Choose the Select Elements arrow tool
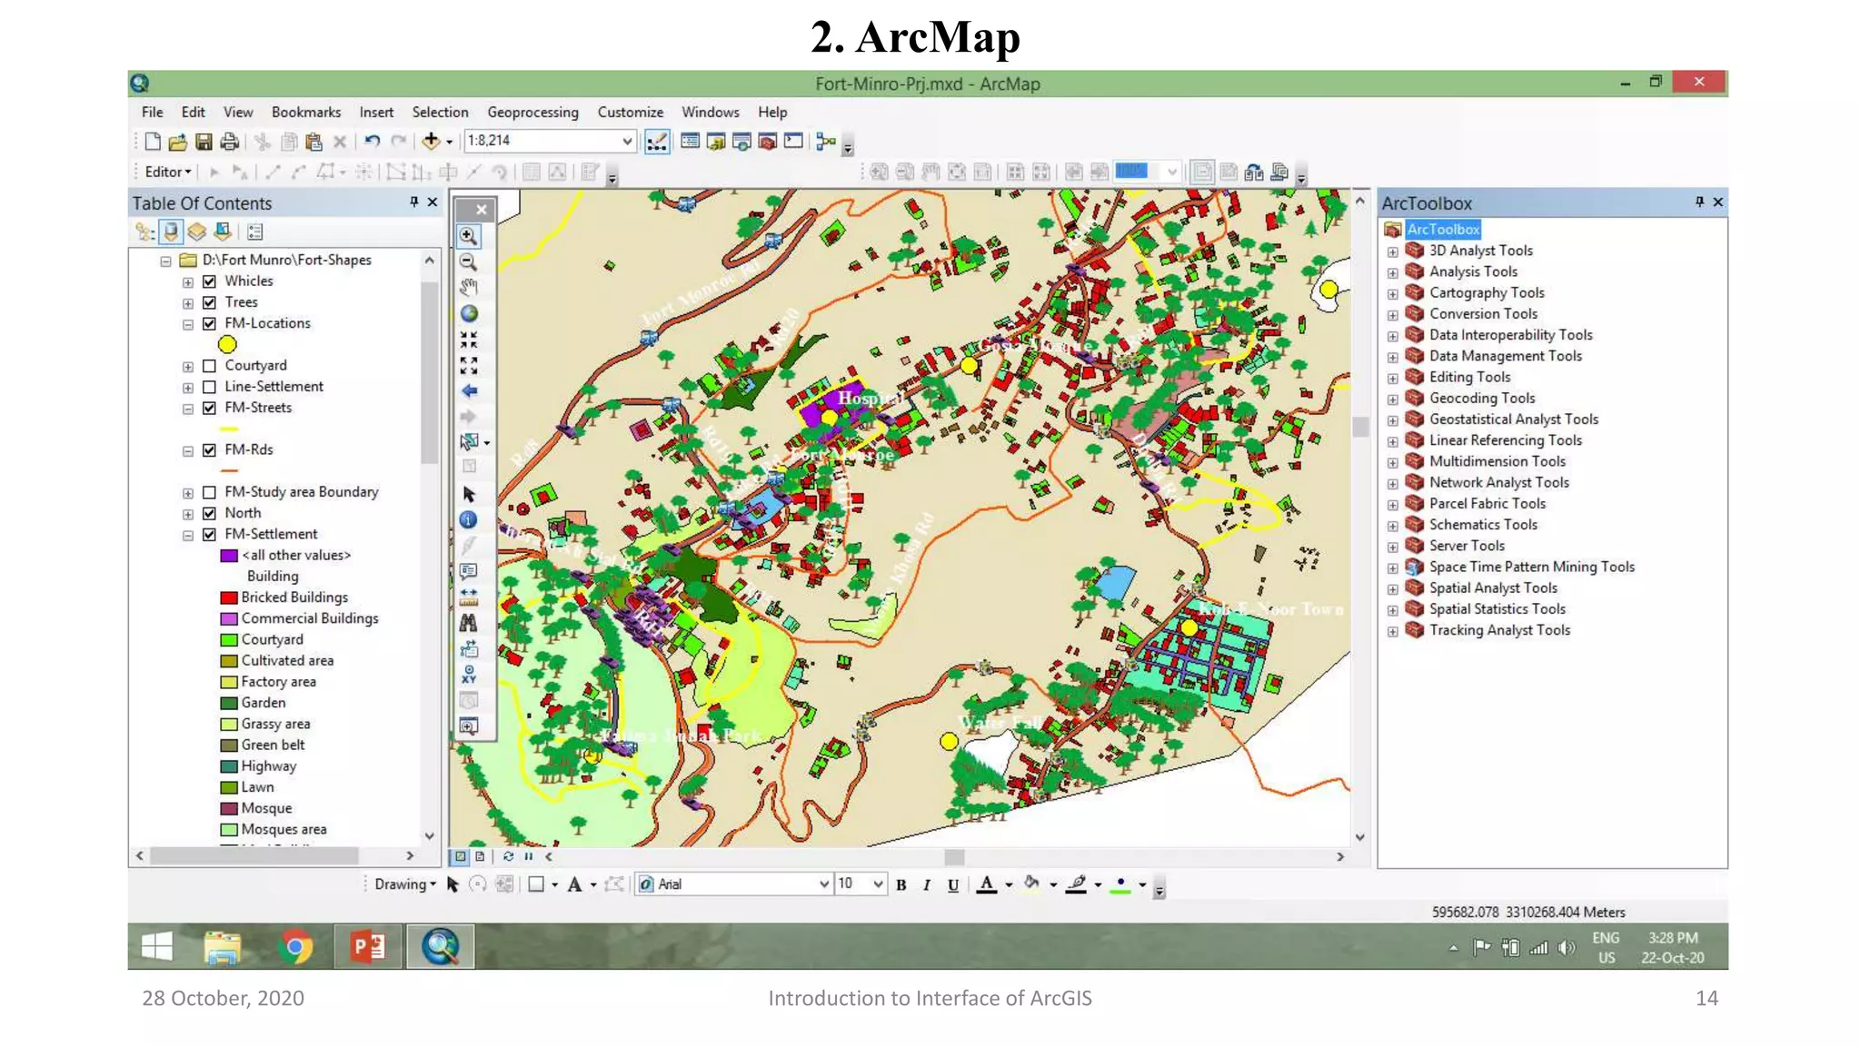 click(469, 495)
